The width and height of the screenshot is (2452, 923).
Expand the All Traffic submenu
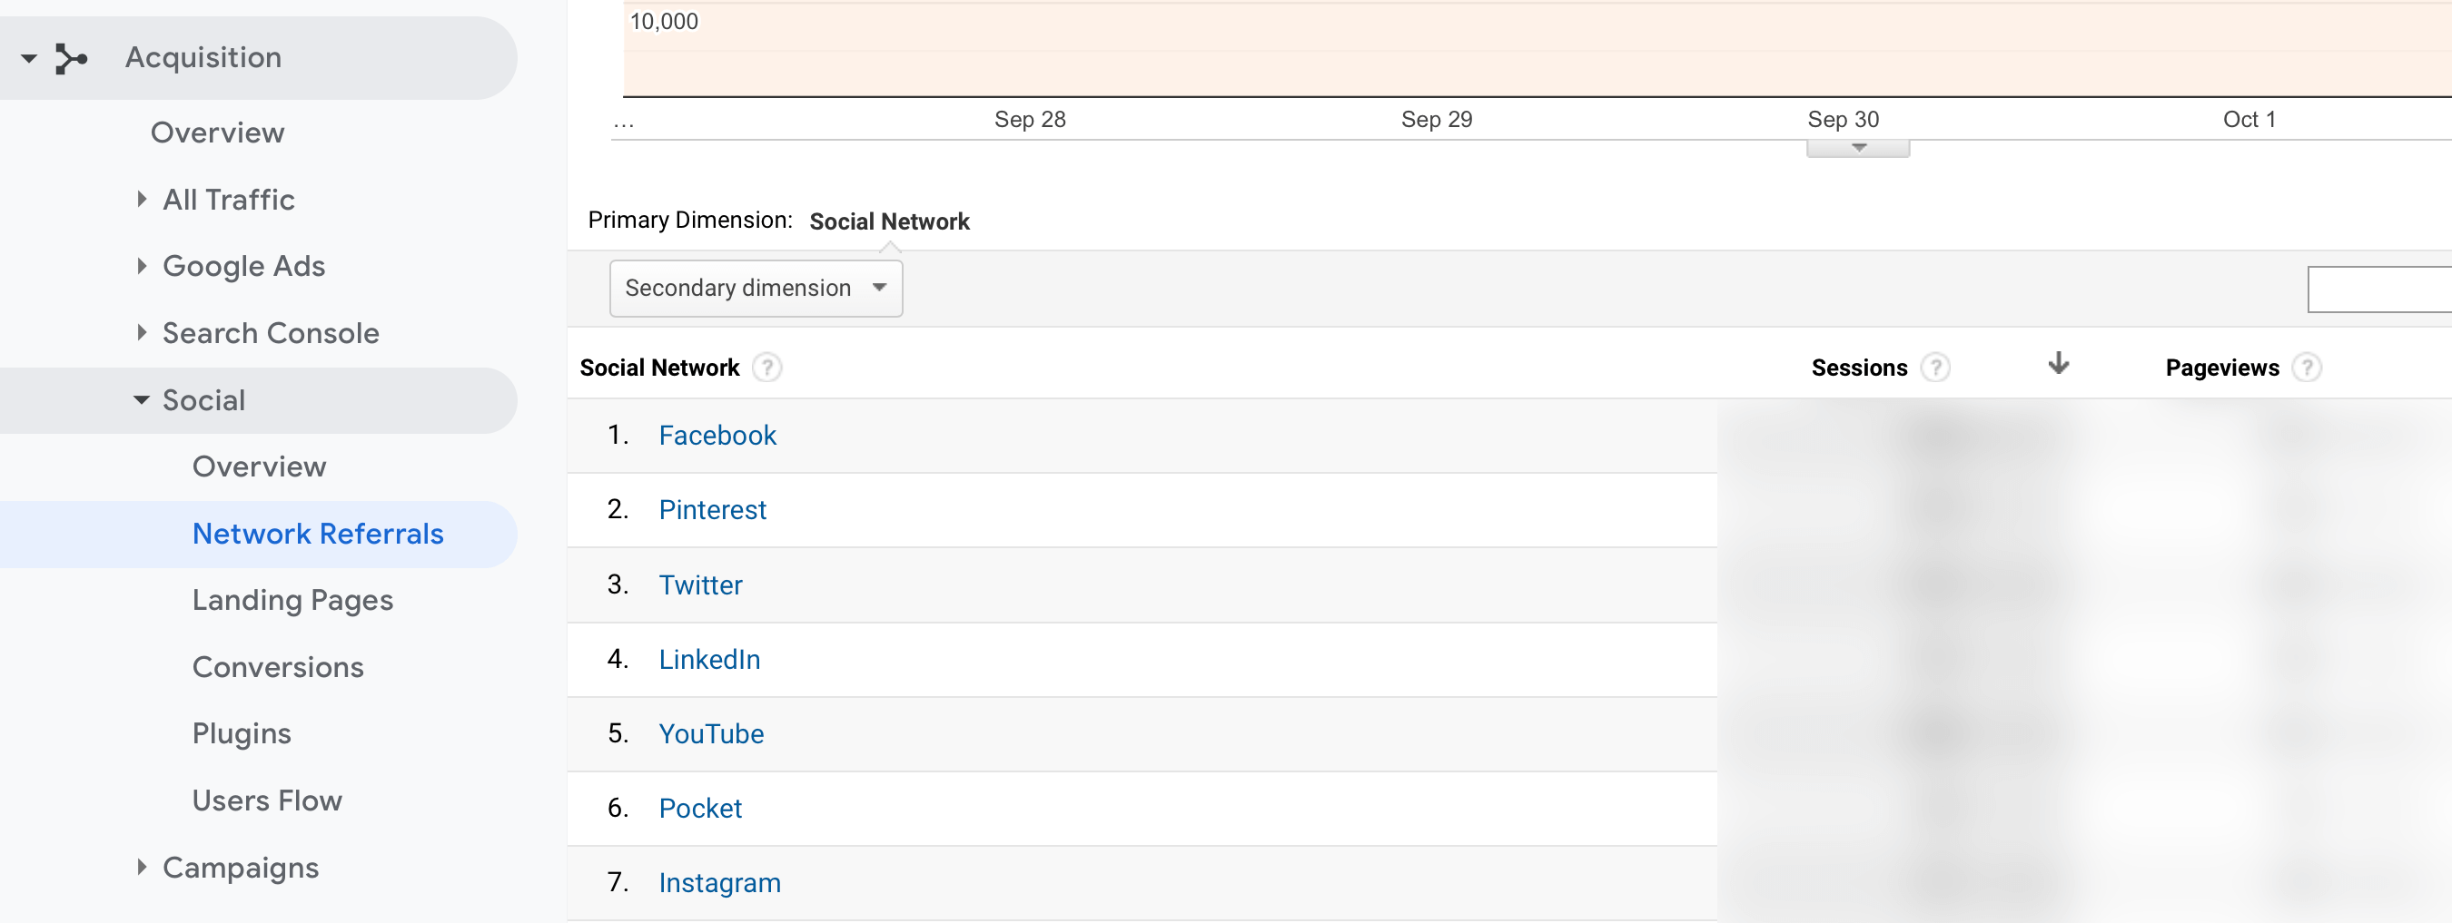click(141, 199)
